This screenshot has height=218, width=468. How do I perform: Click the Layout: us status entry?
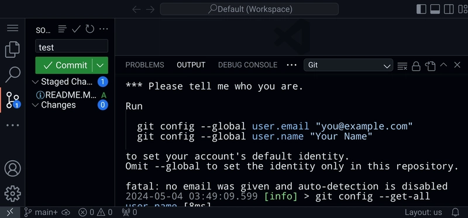(423, 212)
